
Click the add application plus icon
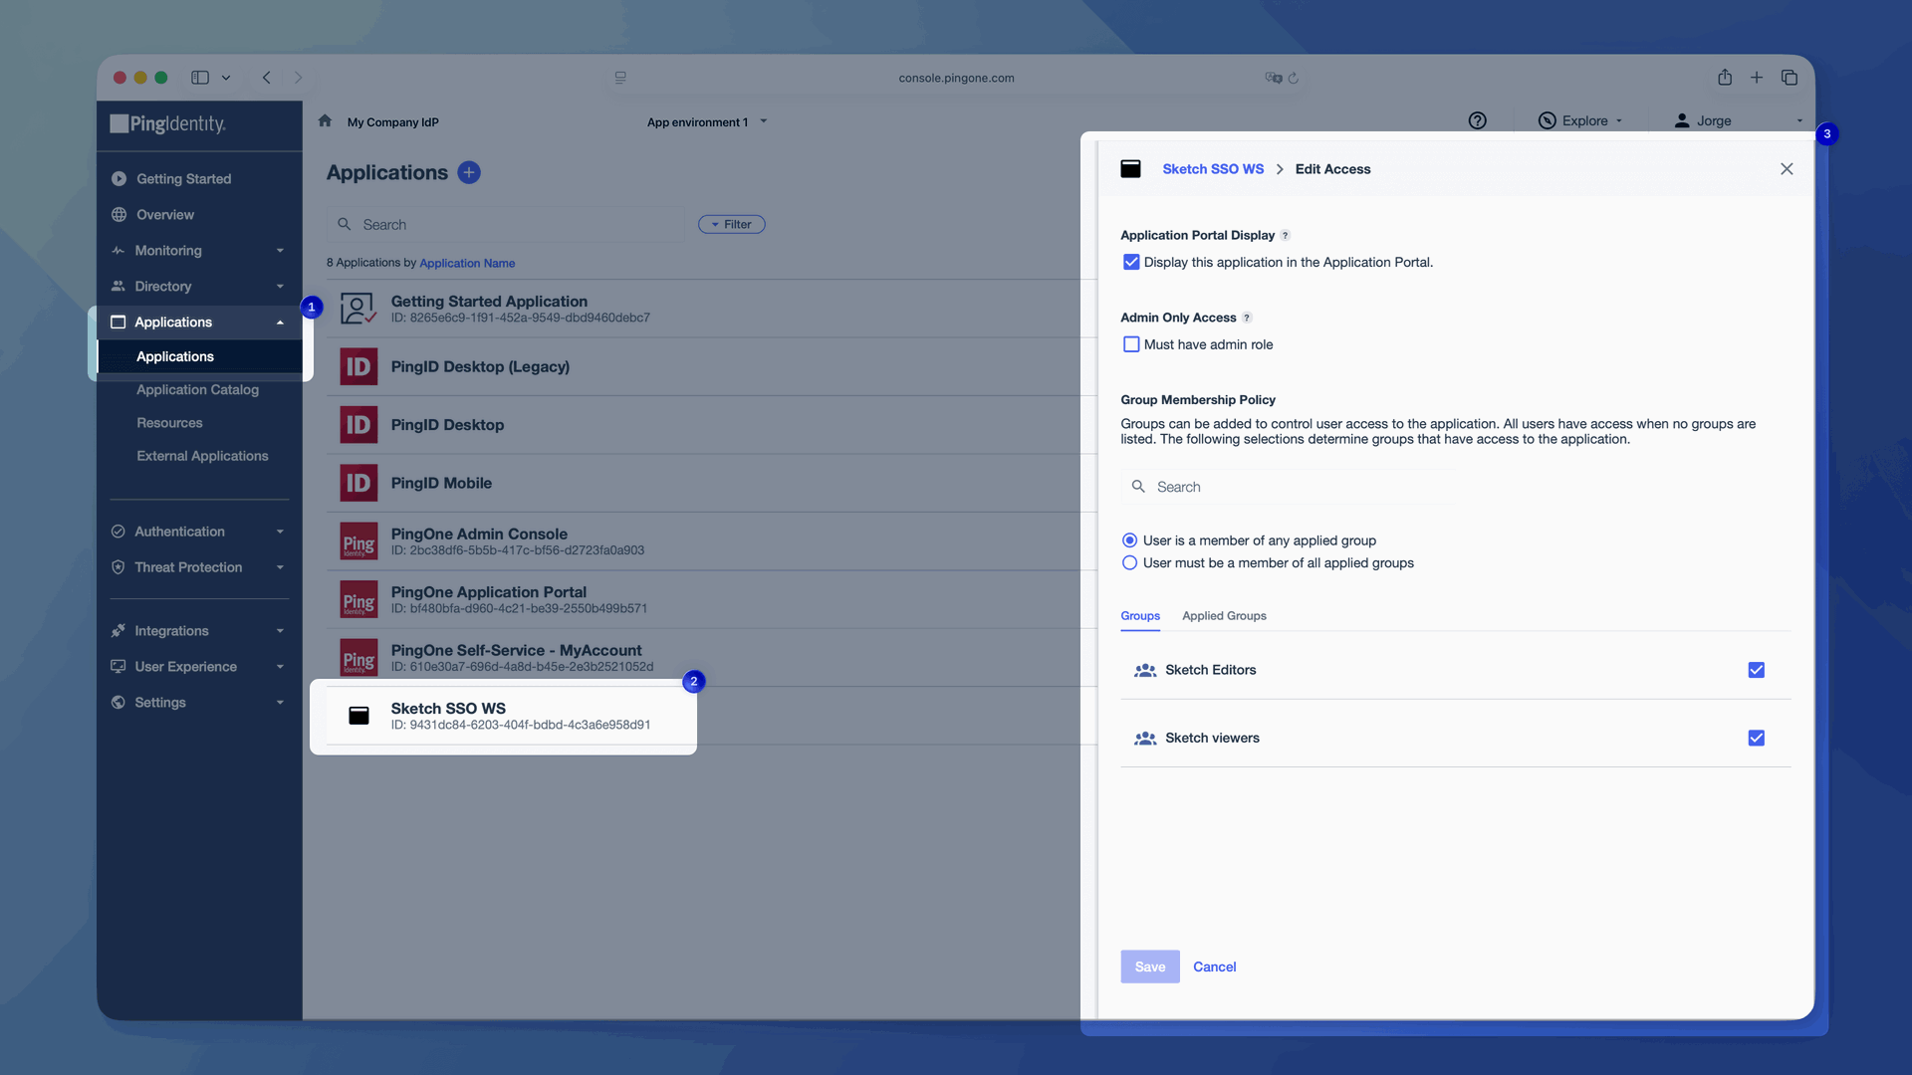click(x=468, y=172)
